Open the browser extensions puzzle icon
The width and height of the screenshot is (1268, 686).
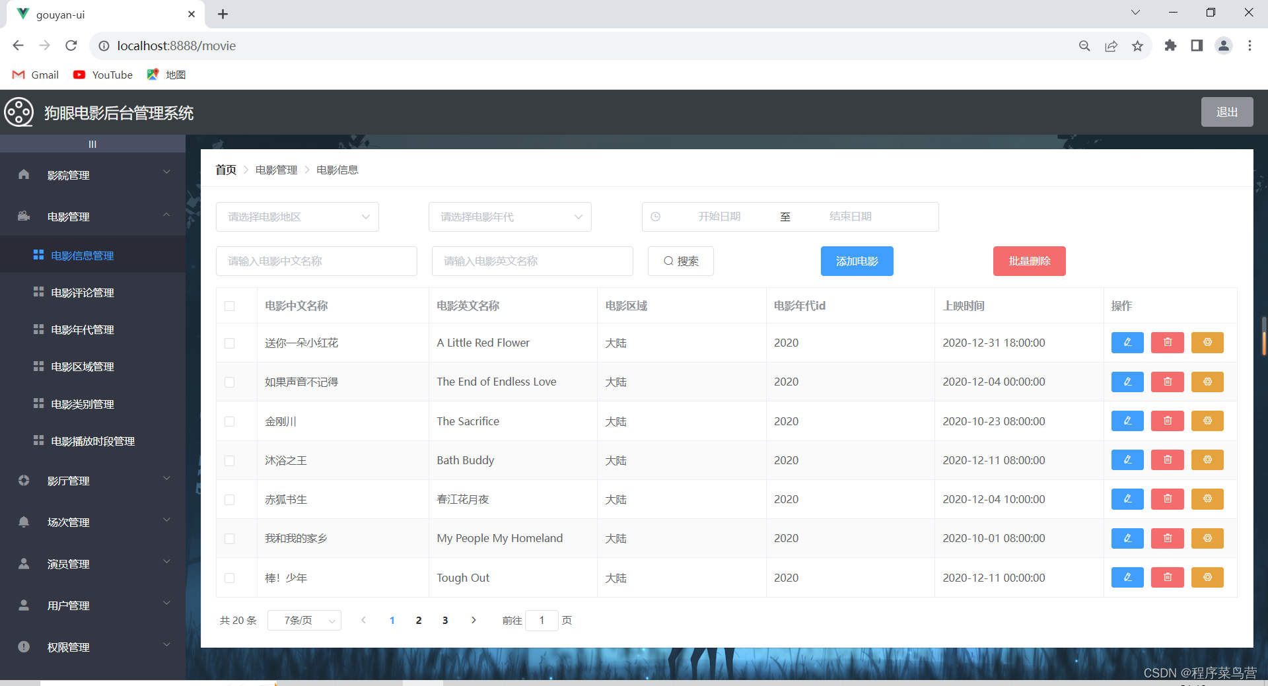tap(1170, 46)
